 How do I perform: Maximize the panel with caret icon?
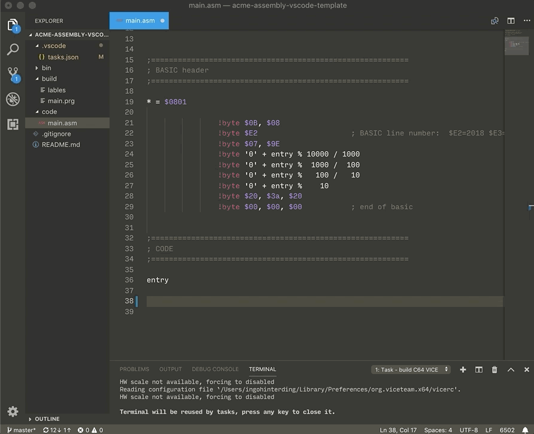(511, 370)
